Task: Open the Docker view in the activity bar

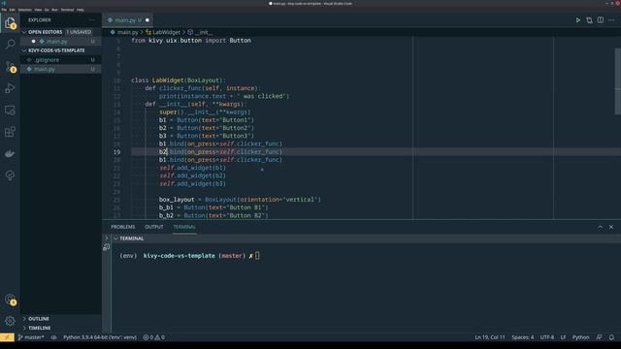Action: (x=10, y=153)
